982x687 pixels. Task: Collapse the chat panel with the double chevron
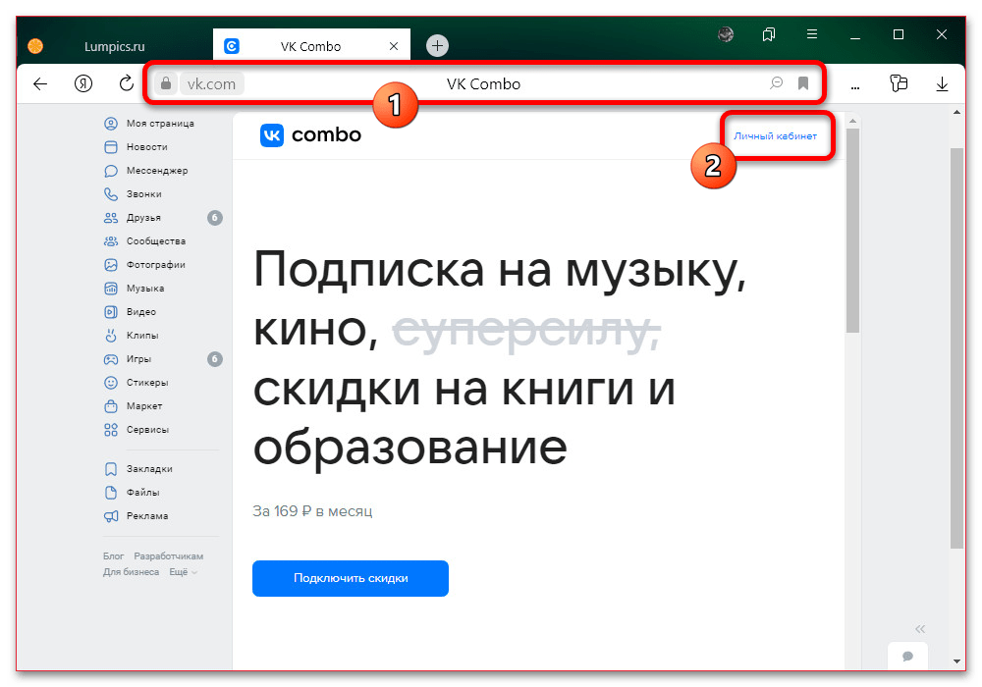(919, 629)
